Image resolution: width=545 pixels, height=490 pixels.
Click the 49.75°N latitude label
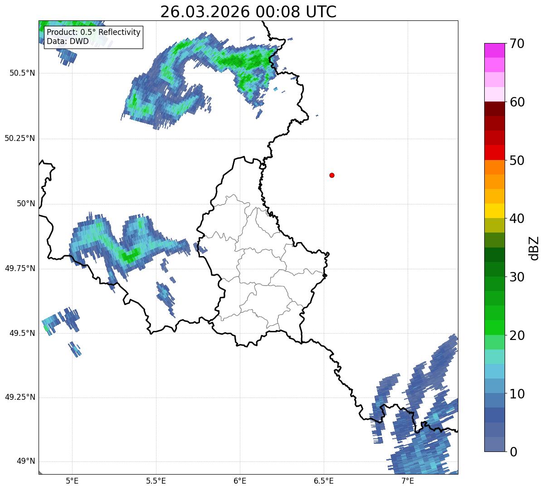click(20, 268)
